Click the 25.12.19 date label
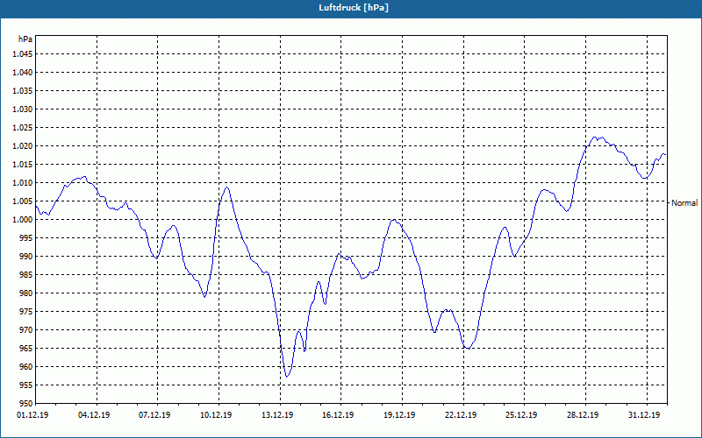Image resolution: width=702 pixels, height=438 pixels. point(522,415)
